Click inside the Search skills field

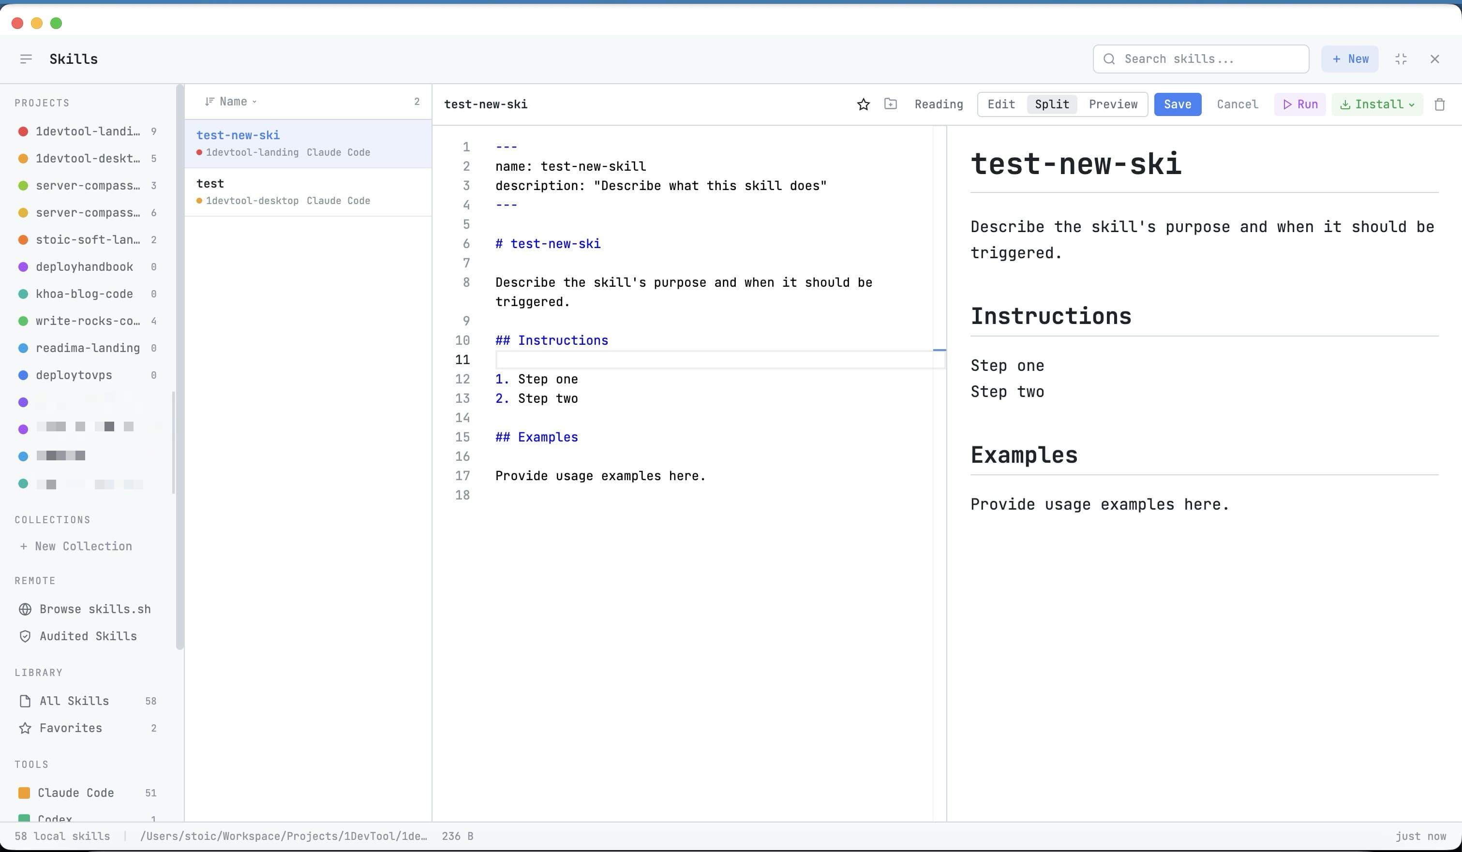(x=1200, y=59)
